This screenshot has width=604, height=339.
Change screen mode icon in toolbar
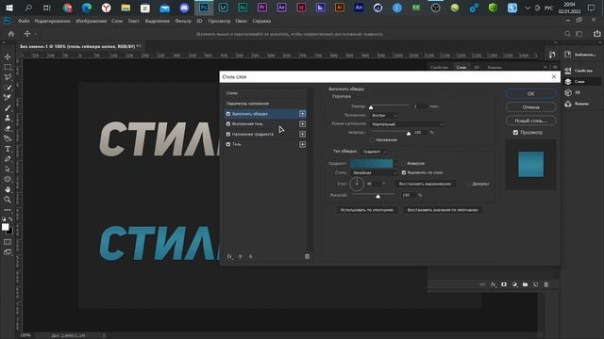click(8, 252)
